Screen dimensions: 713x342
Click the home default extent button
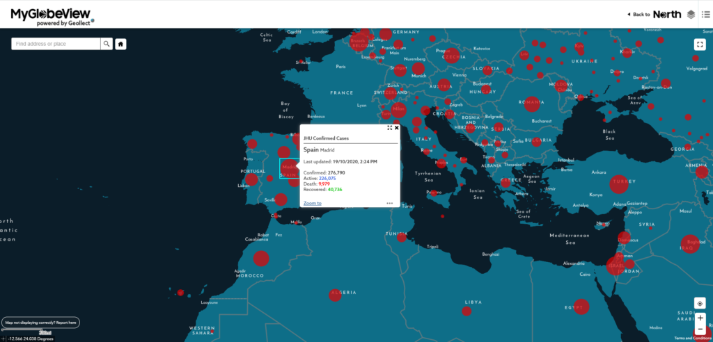pos(120,44)
